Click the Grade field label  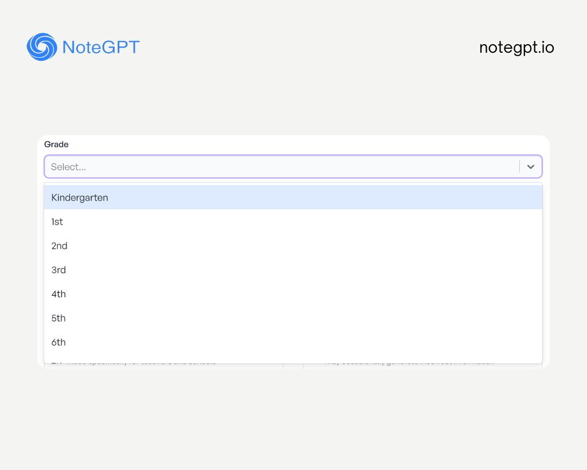click(x=56, y=144)
